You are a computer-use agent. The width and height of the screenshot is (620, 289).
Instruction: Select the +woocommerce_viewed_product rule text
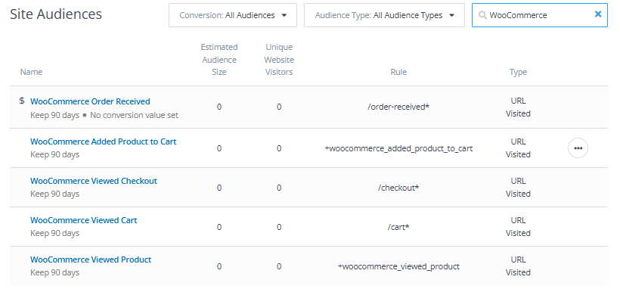pos(398,266)
